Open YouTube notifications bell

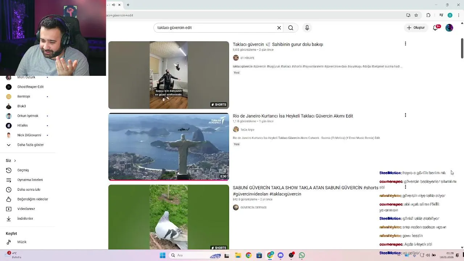[436, 28]
